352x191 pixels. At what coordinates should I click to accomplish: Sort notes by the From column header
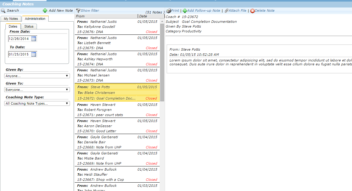click(x=106, y=16)
